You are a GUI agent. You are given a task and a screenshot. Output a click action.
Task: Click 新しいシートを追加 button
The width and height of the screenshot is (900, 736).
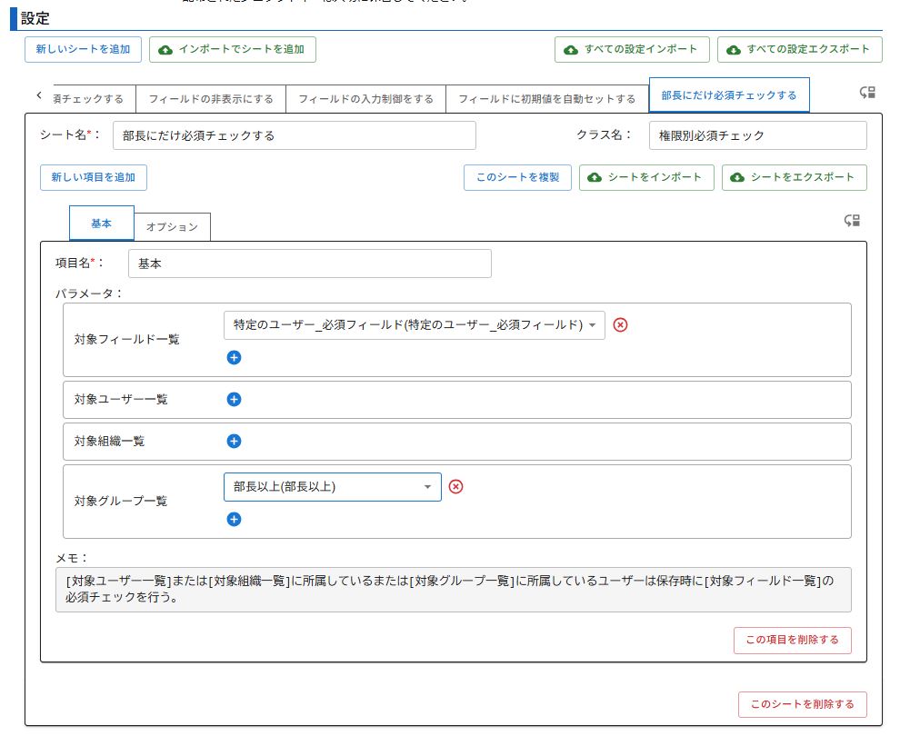(x=83, y=49)
